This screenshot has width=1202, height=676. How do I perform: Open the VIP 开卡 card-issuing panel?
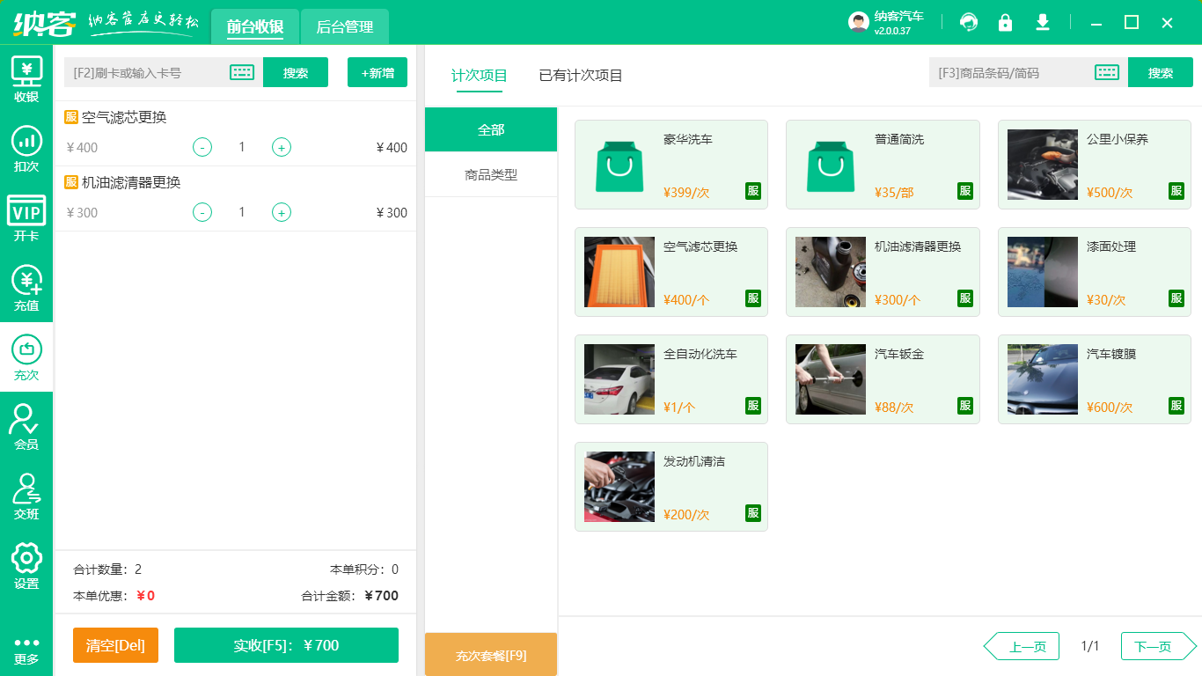point(26,214)
